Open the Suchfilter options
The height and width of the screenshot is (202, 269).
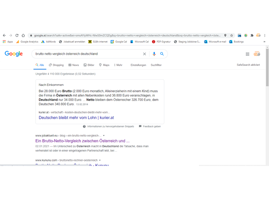156,65
